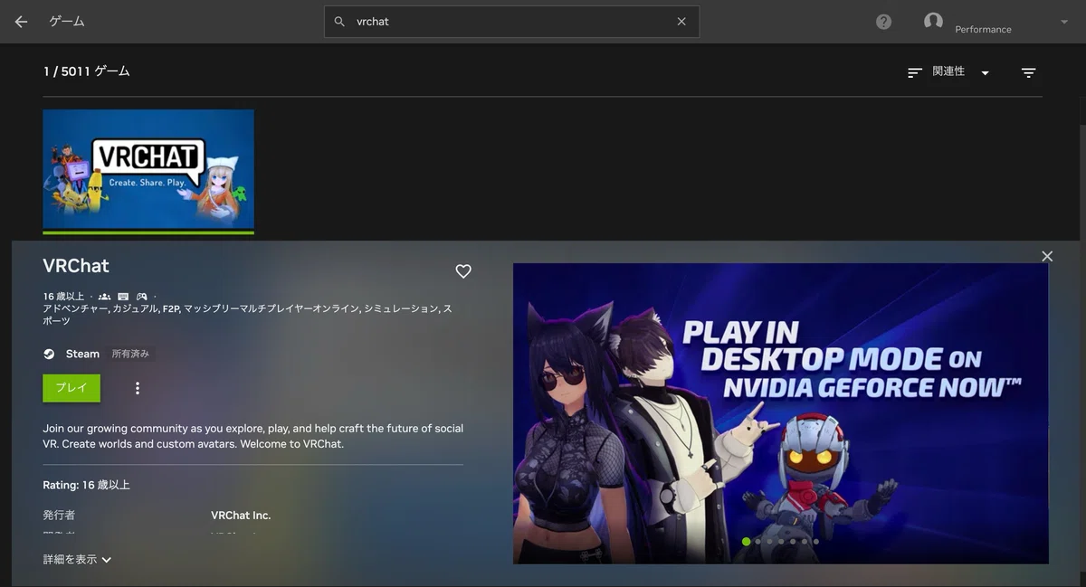Viewport: 1086px width, 587px height.
Task: Click the Play in Desktop Mode banner
Action: pos(780,413)
